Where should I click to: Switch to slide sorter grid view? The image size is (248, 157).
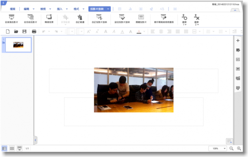[12, 148]
